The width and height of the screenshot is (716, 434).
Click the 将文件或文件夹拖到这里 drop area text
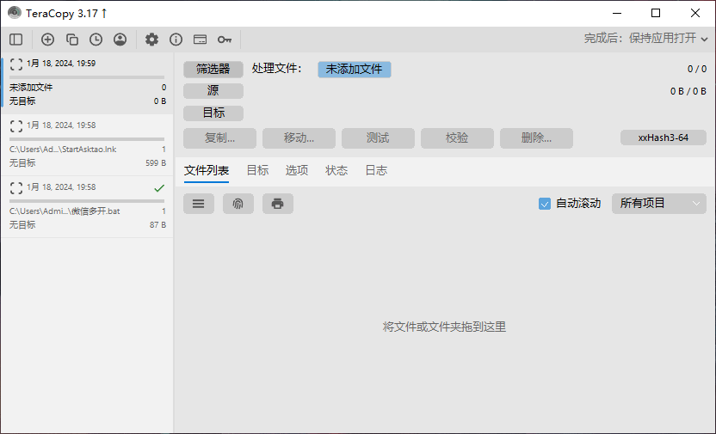(444, 327)
